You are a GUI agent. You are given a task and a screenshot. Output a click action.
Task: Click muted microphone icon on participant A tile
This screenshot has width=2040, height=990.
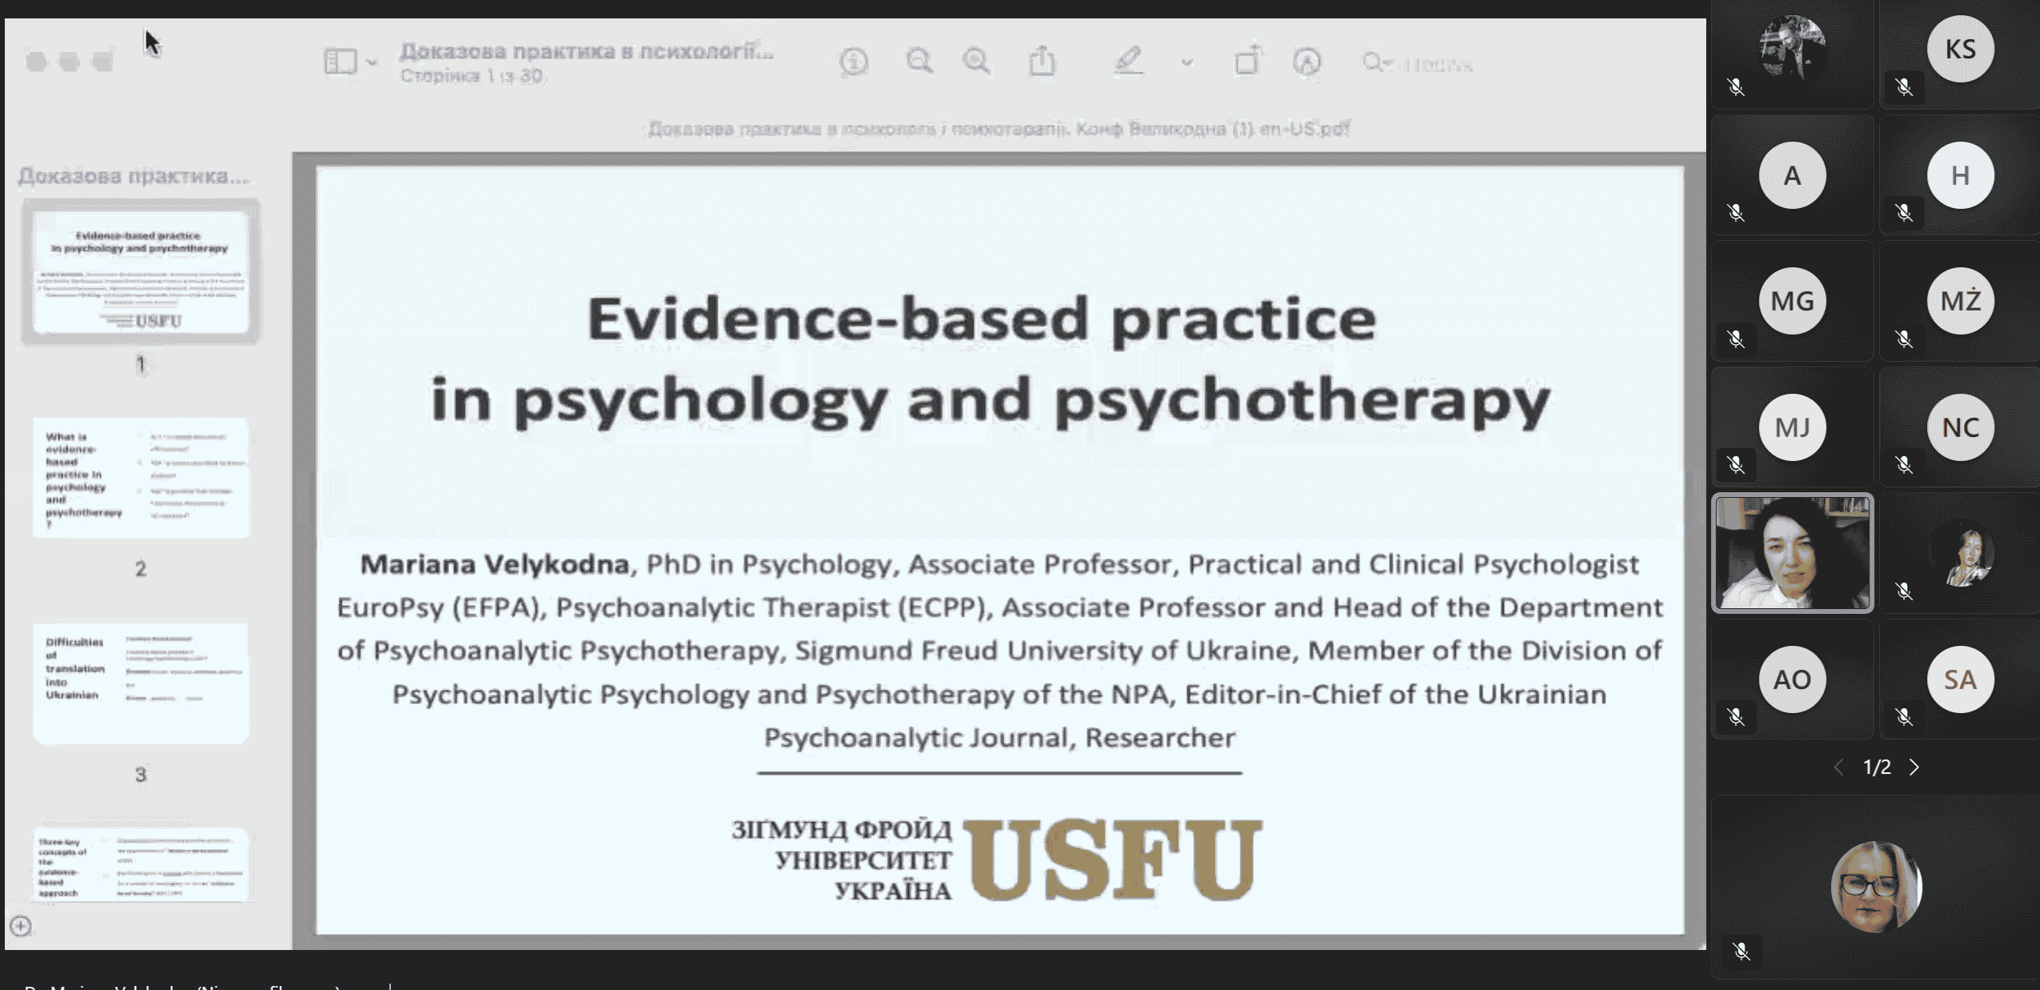[1736, 213]
